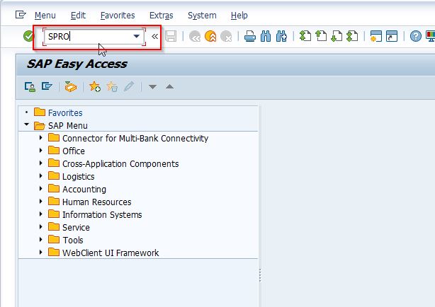Click the Print icon
The height and width of the screenshot is (307, 435).
point(250,36)
